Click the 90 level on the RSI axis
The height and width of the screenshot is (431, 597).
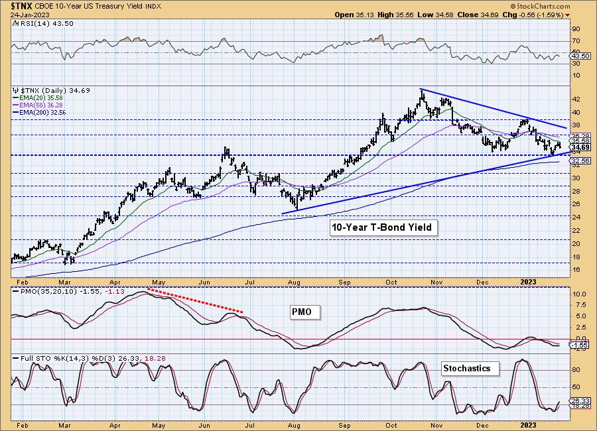(x=576, y=29)
